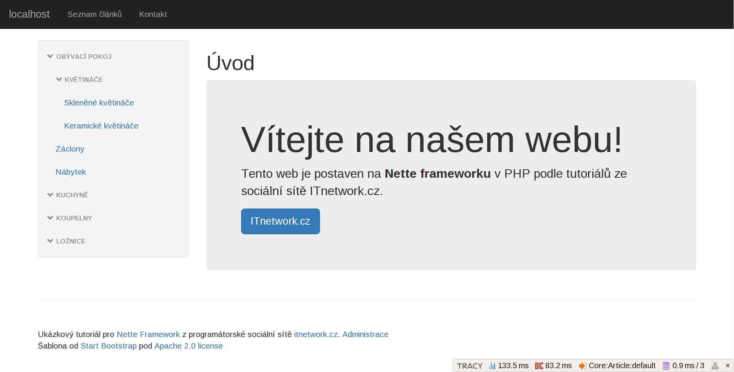The height and width of the screenshot is (372, 734).
Task: Click the 133.5 ms execution time
Action: coord(513,366)
